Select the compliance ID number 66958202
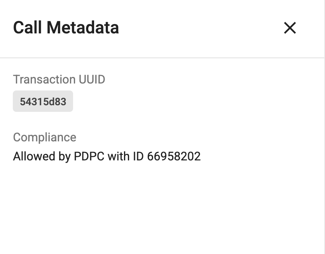 tap(174, 157)
